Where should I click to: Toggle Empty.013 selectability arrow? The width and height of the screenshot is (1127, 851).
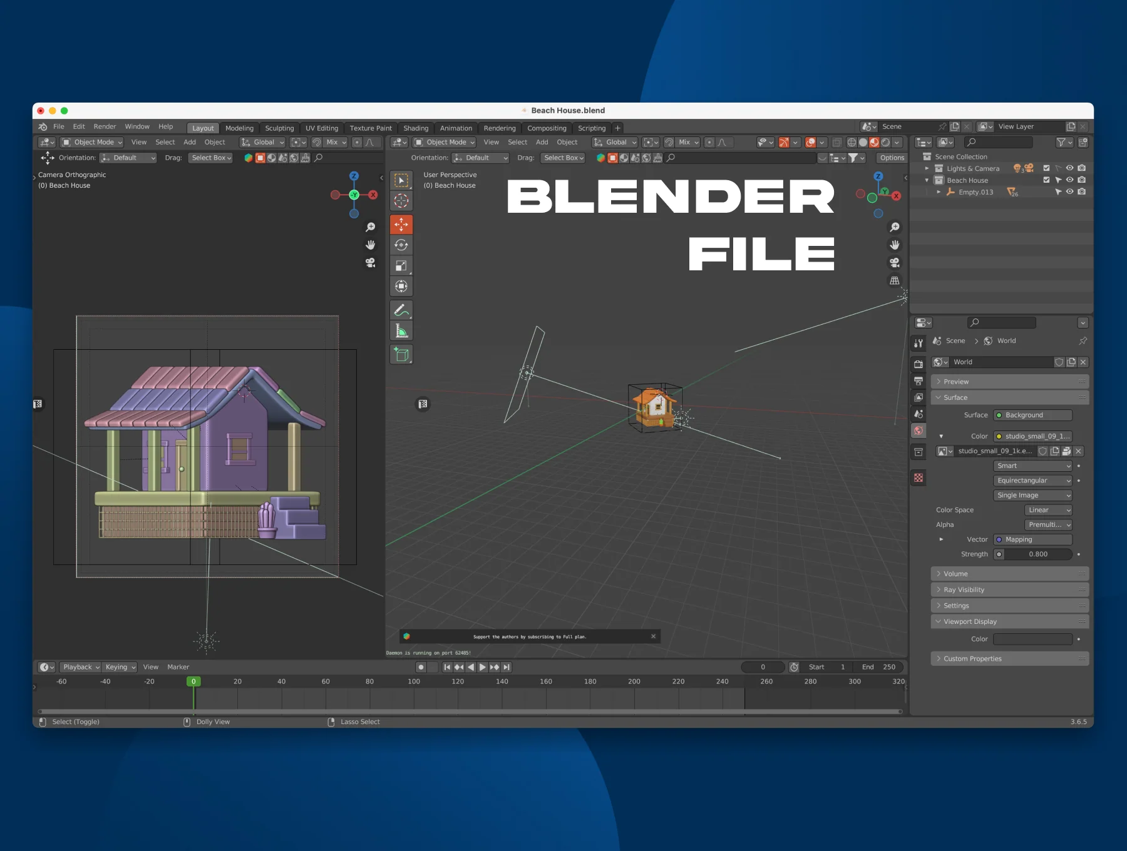coord(1058,192)
